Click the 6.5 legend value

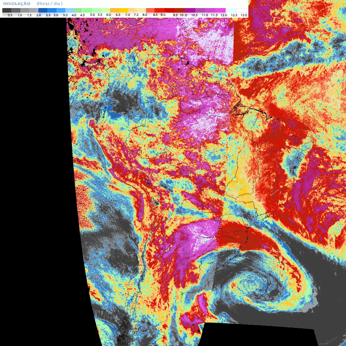tap(118, 15)
